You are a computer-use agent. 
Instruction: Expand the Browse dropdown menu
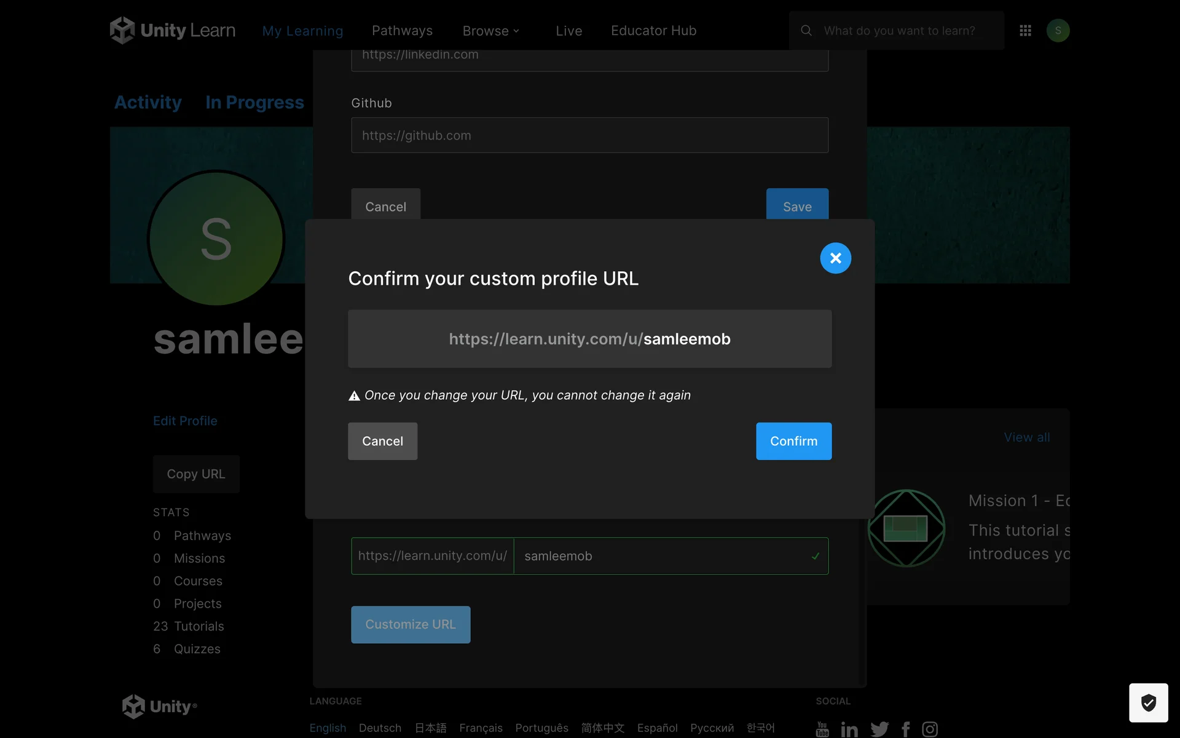[x=491, y=31]
